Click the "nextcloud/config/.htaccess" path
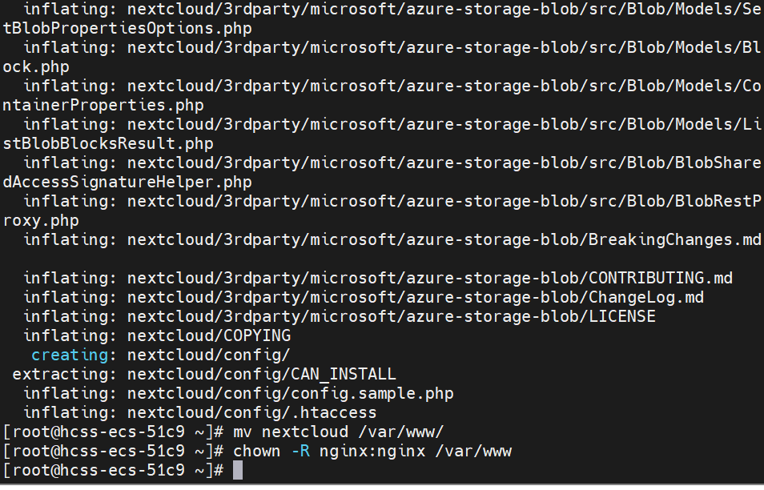The height and width of the screenshot is (490, 764). pyautogui.click(x=251, y=413)
